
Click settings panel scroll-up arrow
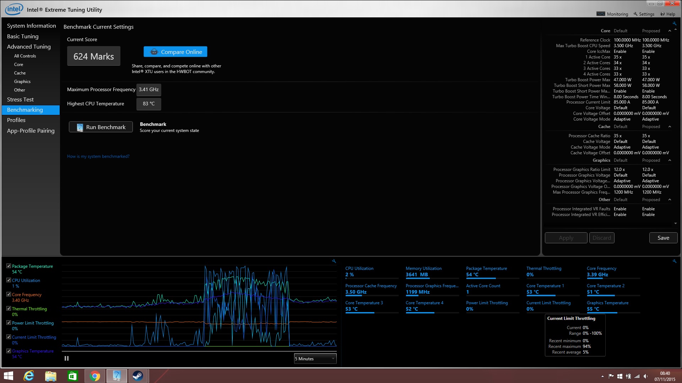676,30
